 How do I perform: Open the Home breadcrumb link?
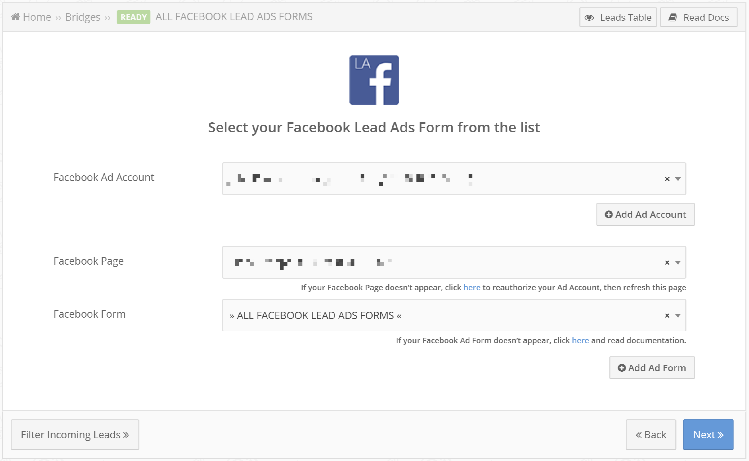(37, 17)
